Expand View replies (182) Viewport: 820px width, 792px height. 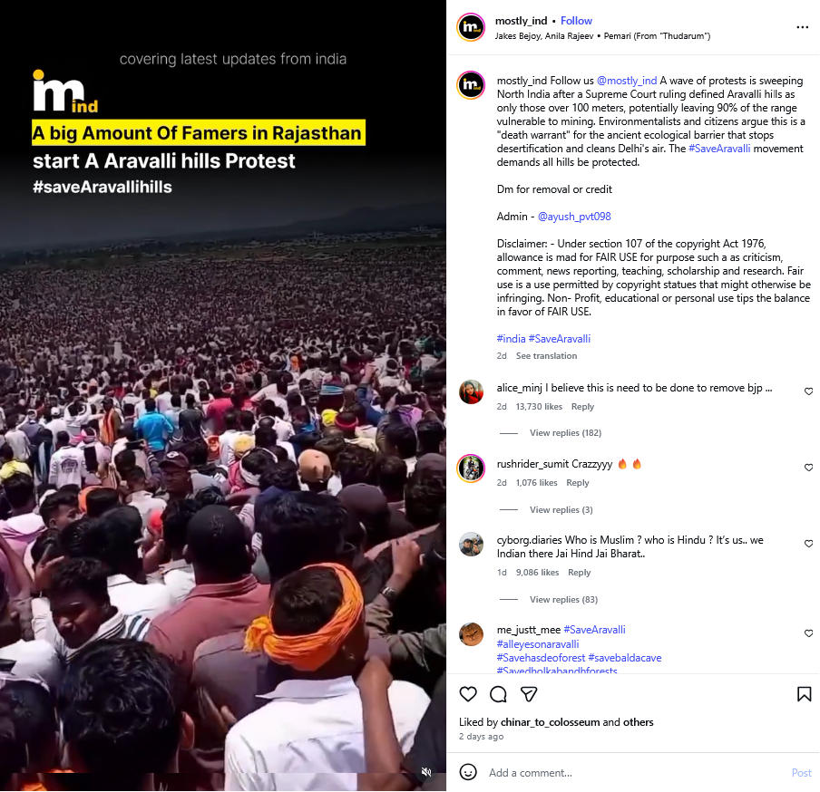coord(565,432)
